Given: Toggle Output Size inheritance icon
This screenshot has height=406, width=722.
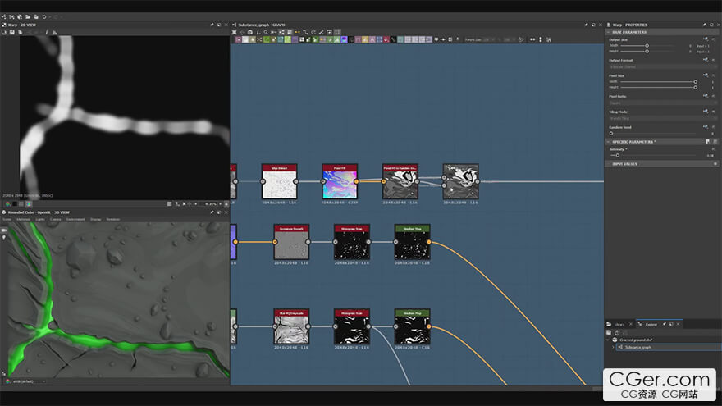Looking at the screenshot, I should 705,39.
